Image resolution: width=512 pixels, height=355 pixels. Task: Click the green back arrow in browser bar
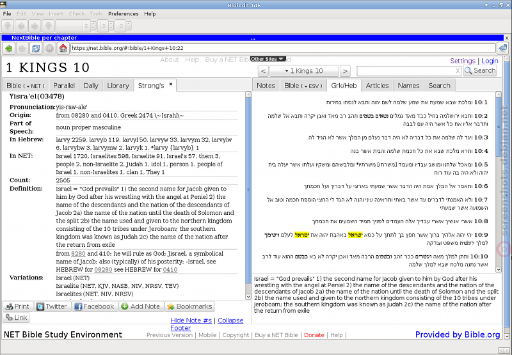click(x=9, y=49)
